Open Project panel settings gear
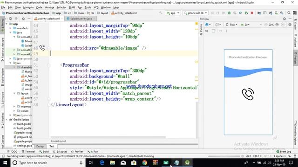 click(23, 19)
